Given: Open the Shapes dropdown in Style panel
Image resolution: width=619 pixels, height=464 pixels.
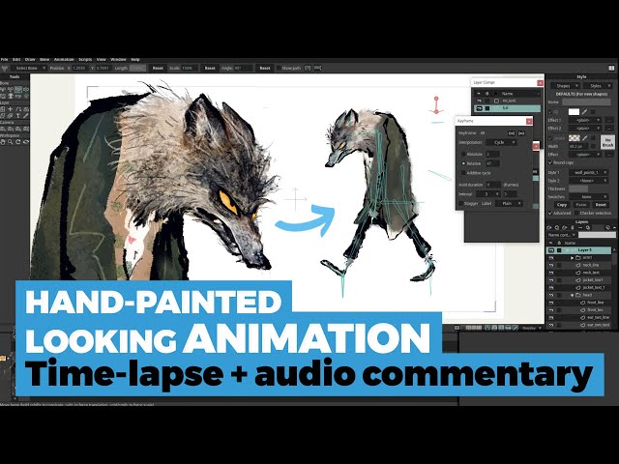Looking at the screenshot, I should tap(565, 86).
